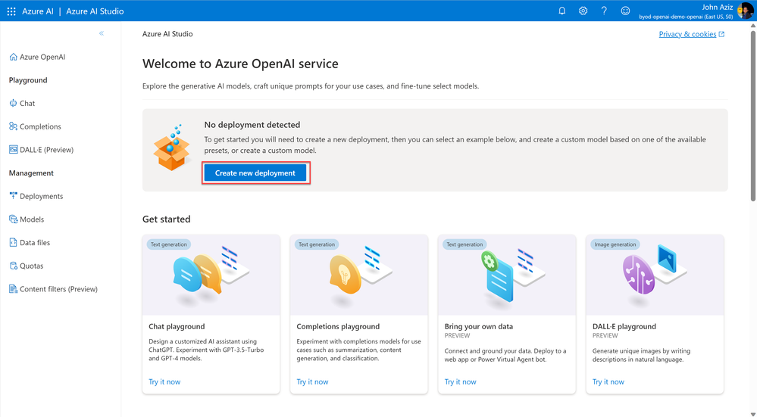Click the feedback smiley icon
The height and width of the screenshot is (417, 757).
[625, 11]
